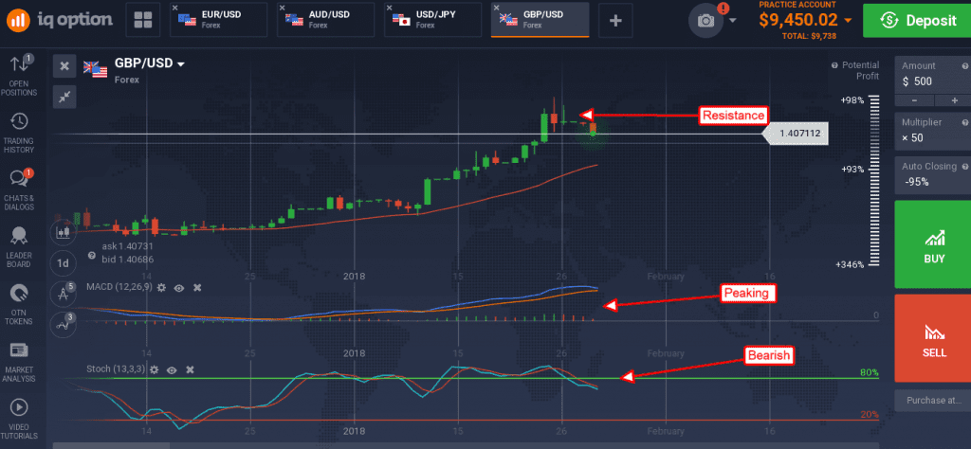Click the 1.407112 price label

(797, 134)
